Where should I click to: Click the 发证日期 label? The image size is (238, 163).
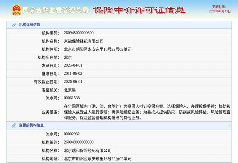coord(50,65)
